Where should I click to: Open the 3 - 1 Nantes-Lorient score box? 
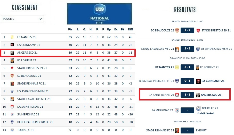pyautogui.click(x=187, y=67)
